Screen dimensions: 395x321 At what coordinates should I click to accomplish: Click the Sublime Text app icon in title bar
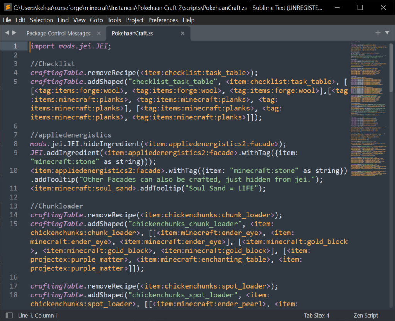click(8, 7)
